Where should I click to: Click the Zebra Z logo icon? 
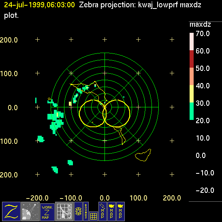coord(11,211)
